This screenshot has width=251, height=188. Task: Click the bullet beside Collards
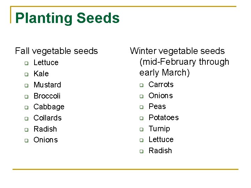[25, 118]
